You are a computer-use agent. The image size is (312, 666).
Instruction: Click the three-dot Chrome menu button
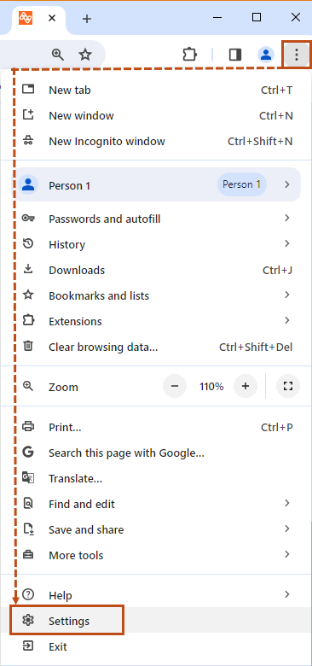coord(297,55)
